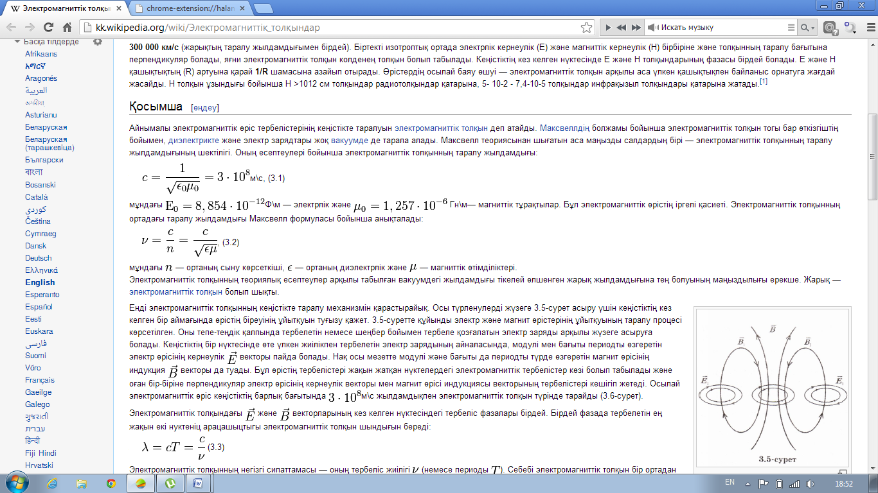Screen dimensions: 878x493
Task: Skip to previous track with rewind button
Action: pos(622,28)
